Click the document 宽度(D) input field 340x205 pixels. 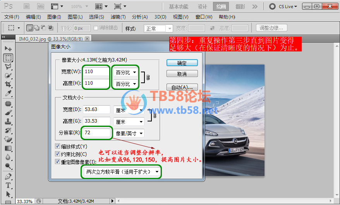point(97,109)
